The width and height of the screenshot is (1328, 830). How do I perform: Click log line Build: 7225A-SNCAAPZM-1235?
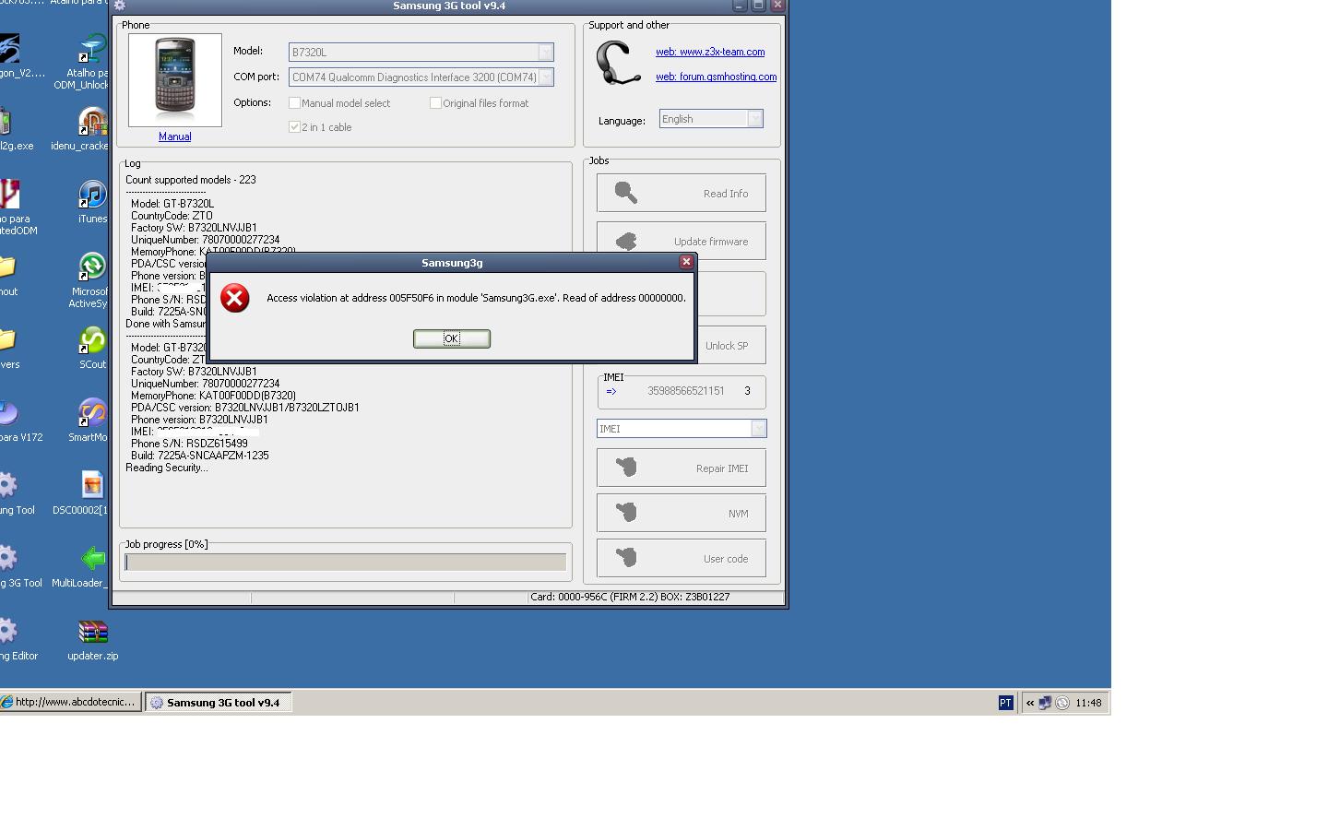tap(200, 456)
